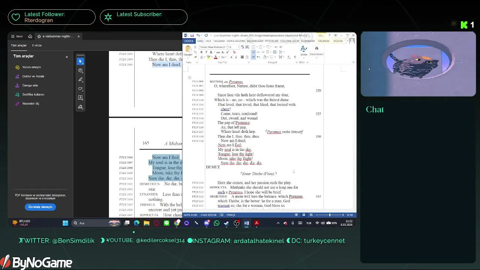This screenshot has height=270, width=480.
Task: Toggle superscript x² formatting
Action: click(x=228, y=52)
